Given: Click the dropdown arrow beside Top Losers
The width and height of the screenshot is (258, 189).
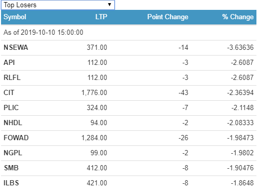Looking at the screenshot, I should pyautogui.click(x=110, y=5).
